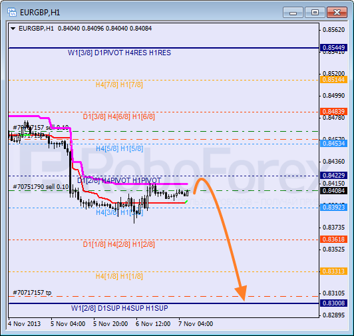
Task: Select the #70751790 sell 0.10 order line
Action: tap(41, 187)
